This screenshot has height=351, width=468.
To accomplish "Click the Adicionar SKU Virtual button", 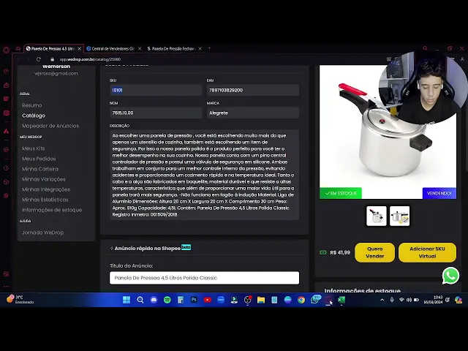I will tap(427, 252).
